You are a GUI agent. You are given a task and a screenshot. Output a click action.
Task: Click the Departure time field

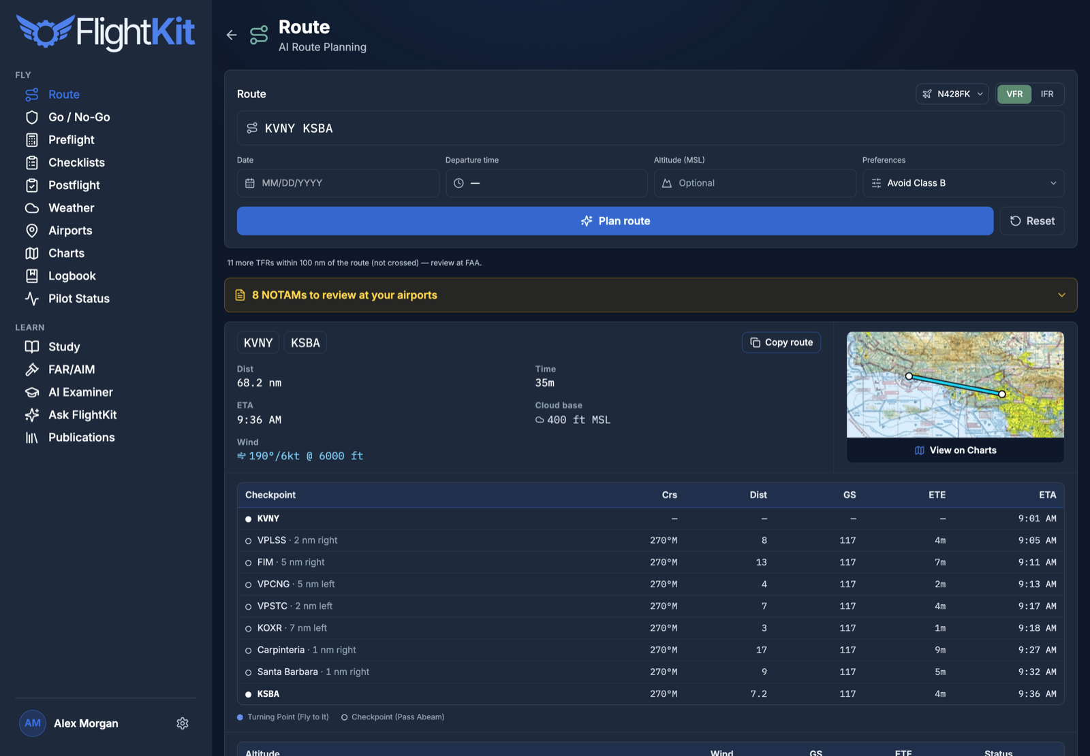(x=546, y=183)
